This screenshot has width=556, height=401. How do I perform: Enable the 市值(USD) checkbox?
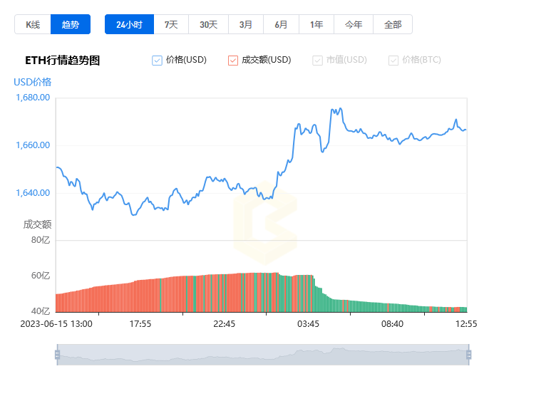317,61
